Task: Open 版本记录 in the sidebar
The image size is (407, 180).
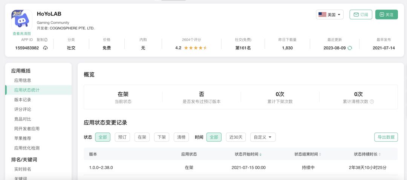Action: (23, 100)
